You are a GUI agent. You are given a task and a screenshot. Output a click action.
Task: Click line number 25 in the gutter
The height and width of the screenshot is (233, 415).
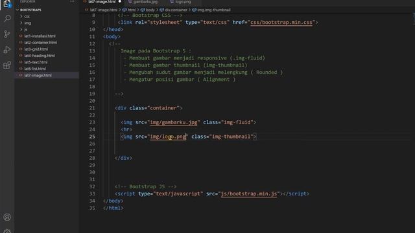click(x=92, y=137)
